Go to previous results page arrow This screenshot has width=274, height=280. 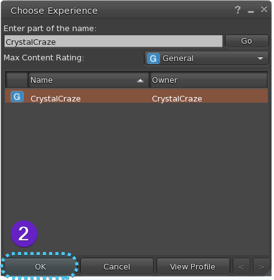click(241, 266)
